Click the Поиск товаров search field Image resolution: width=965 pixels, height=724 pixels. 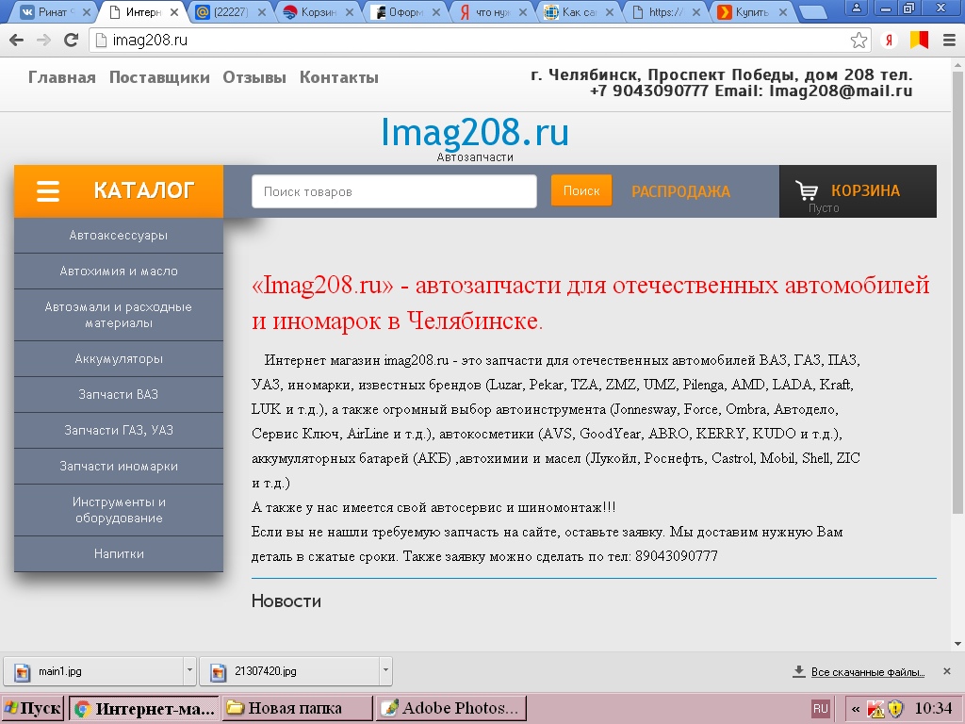(394, 191)
